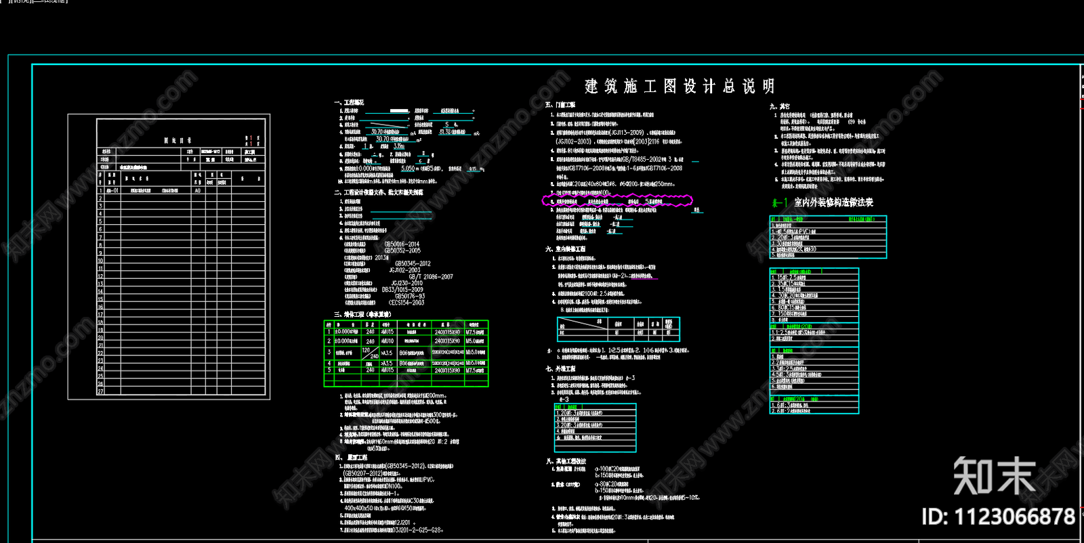Select section heading 五、门窗工程
Image resolution: width=1084 pixels, height=543 pixels.
tap(560, 105)
